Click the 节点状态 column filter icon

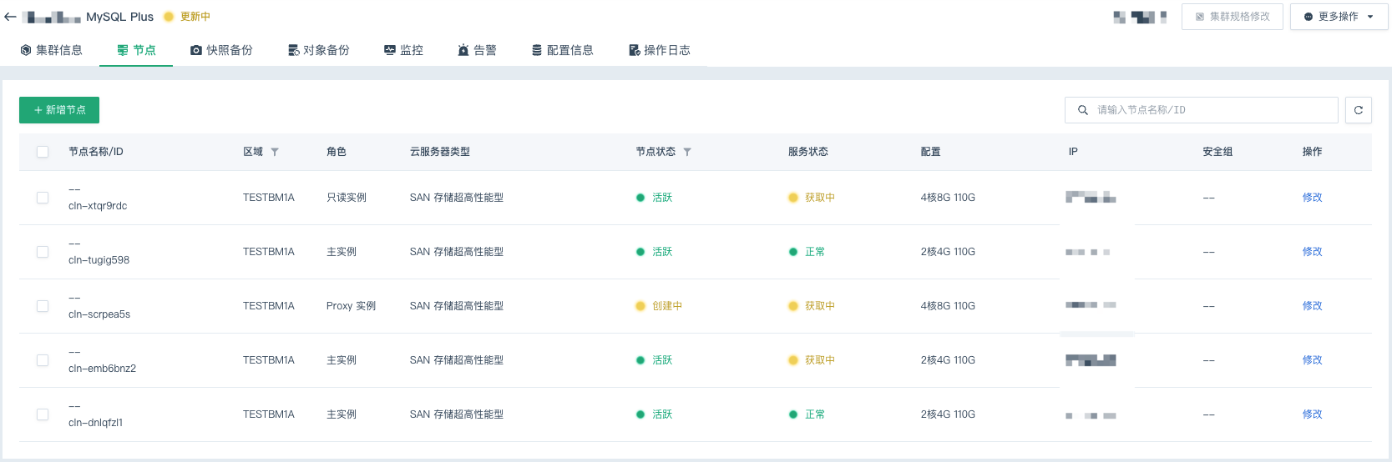[687, 152]
